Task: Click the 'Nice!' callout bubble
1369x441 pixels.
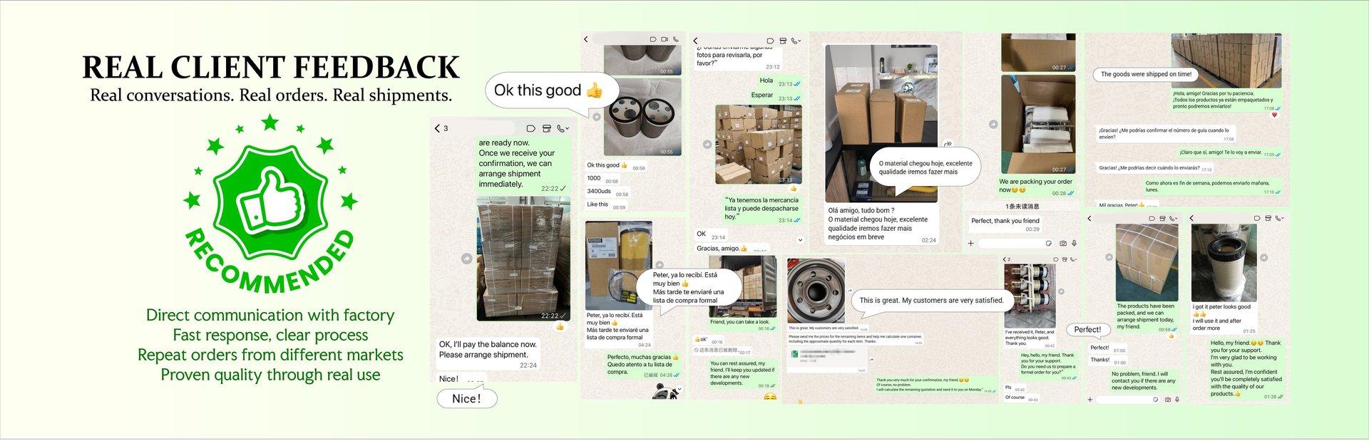Action: pyautogui.click(x=466, y=398)
